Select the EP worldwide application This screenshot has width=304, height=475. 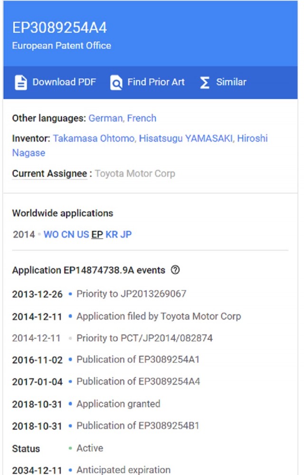(97, 235)
